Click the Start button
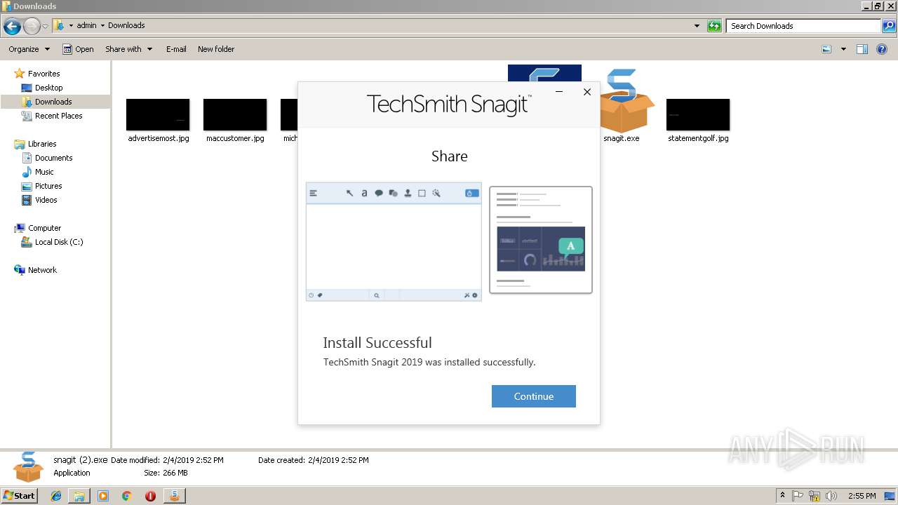 point(20,495)
